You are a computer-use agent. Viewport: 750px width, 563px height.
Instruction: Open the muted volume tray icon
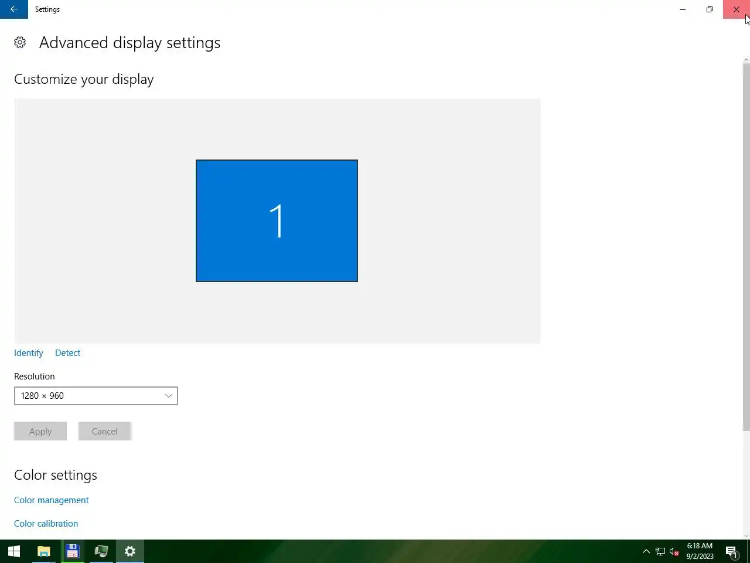click(x=674, y=551)
